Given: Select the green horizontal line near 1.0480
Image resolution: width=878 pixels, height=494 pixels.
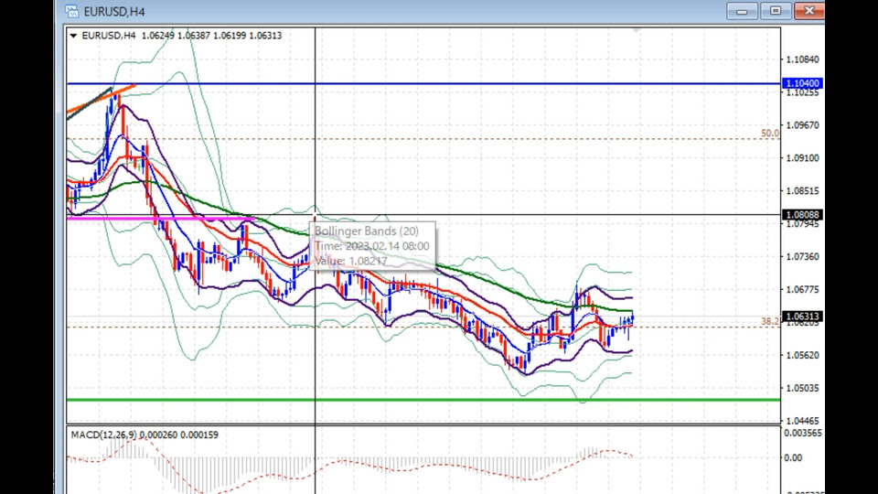Looking at the screenshot, I should 423,400.
